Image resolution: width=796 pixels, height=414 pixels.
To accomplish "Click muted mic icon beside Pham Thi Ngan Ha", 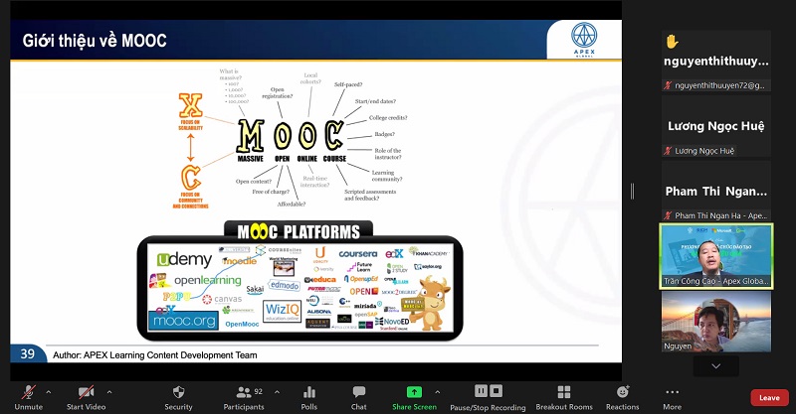I will 668,215.
